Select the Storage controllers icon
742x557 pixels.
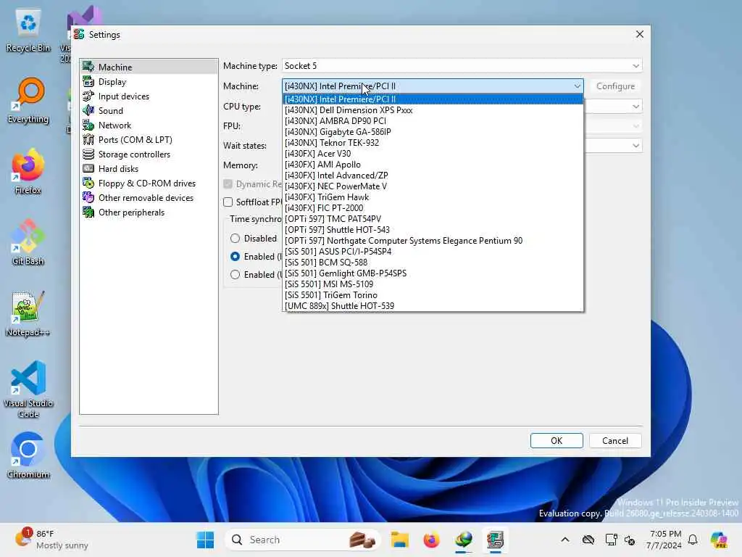(x=88, y=154)
